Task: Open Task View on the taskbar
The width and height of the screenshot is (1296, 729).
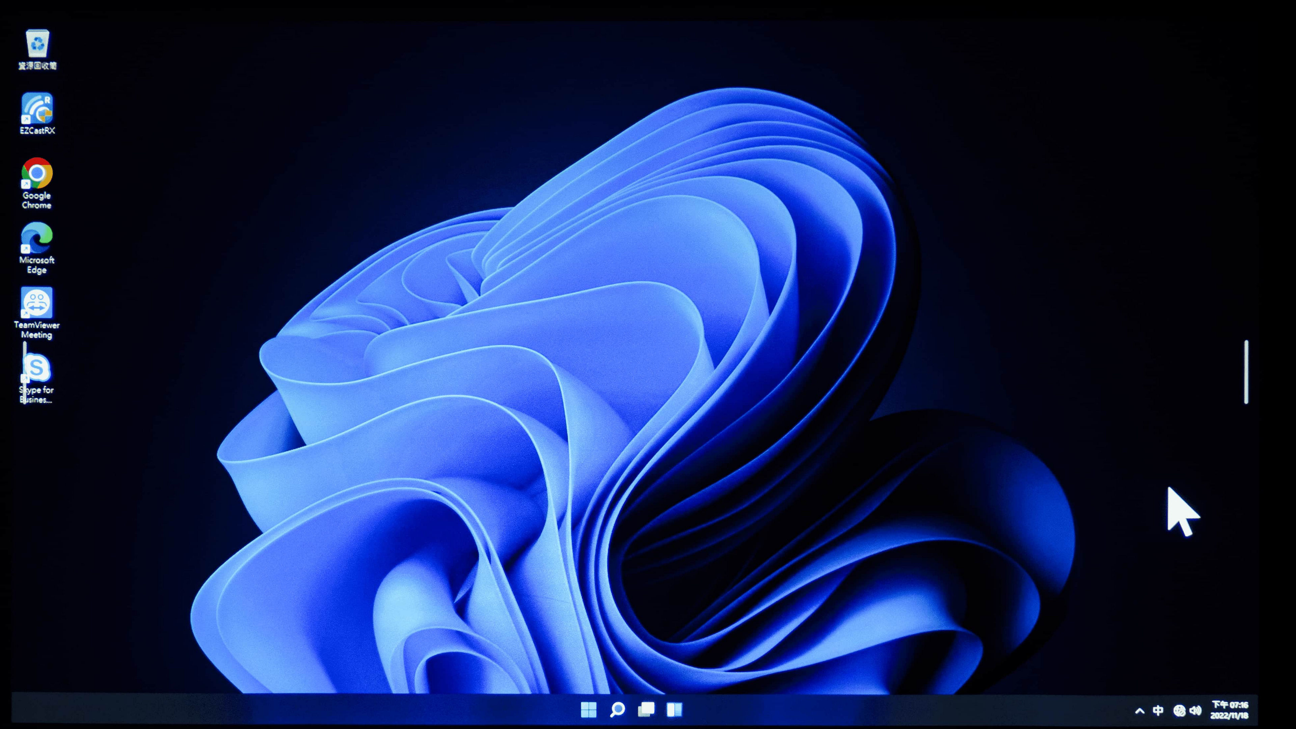Action: pos(646,709)
